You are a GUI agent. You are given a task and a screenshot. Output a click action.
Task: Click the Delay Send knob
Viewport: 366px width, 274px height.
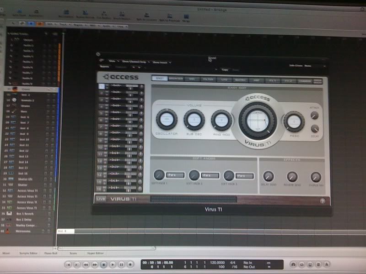(x=269, y=177)
